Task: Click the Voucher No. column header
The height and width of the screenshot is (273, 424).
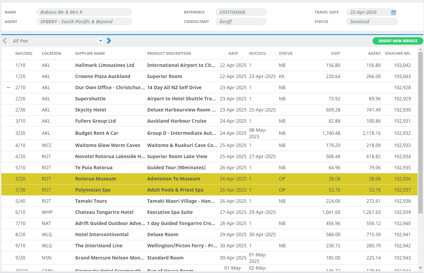Action: (398, 53)
